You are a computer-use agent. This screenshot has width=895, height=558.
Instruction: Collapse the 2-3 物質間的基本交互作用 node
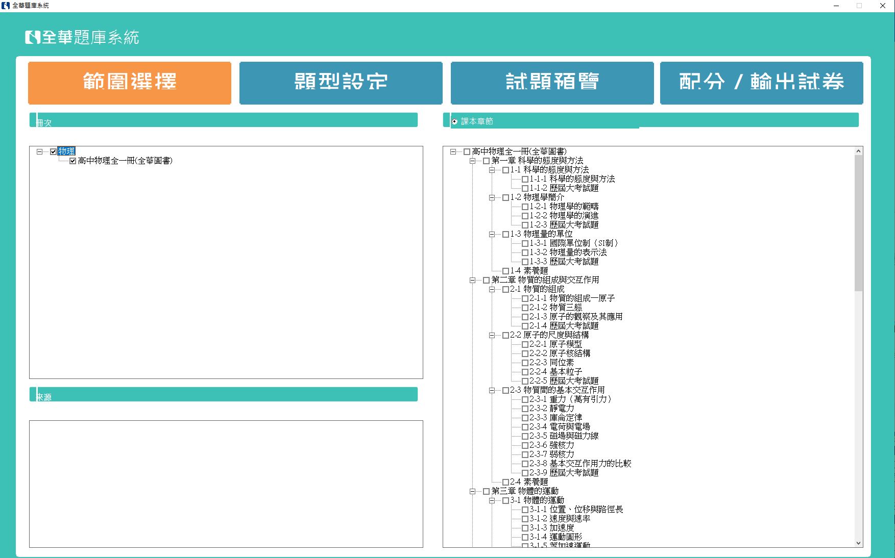click(492, 390)
